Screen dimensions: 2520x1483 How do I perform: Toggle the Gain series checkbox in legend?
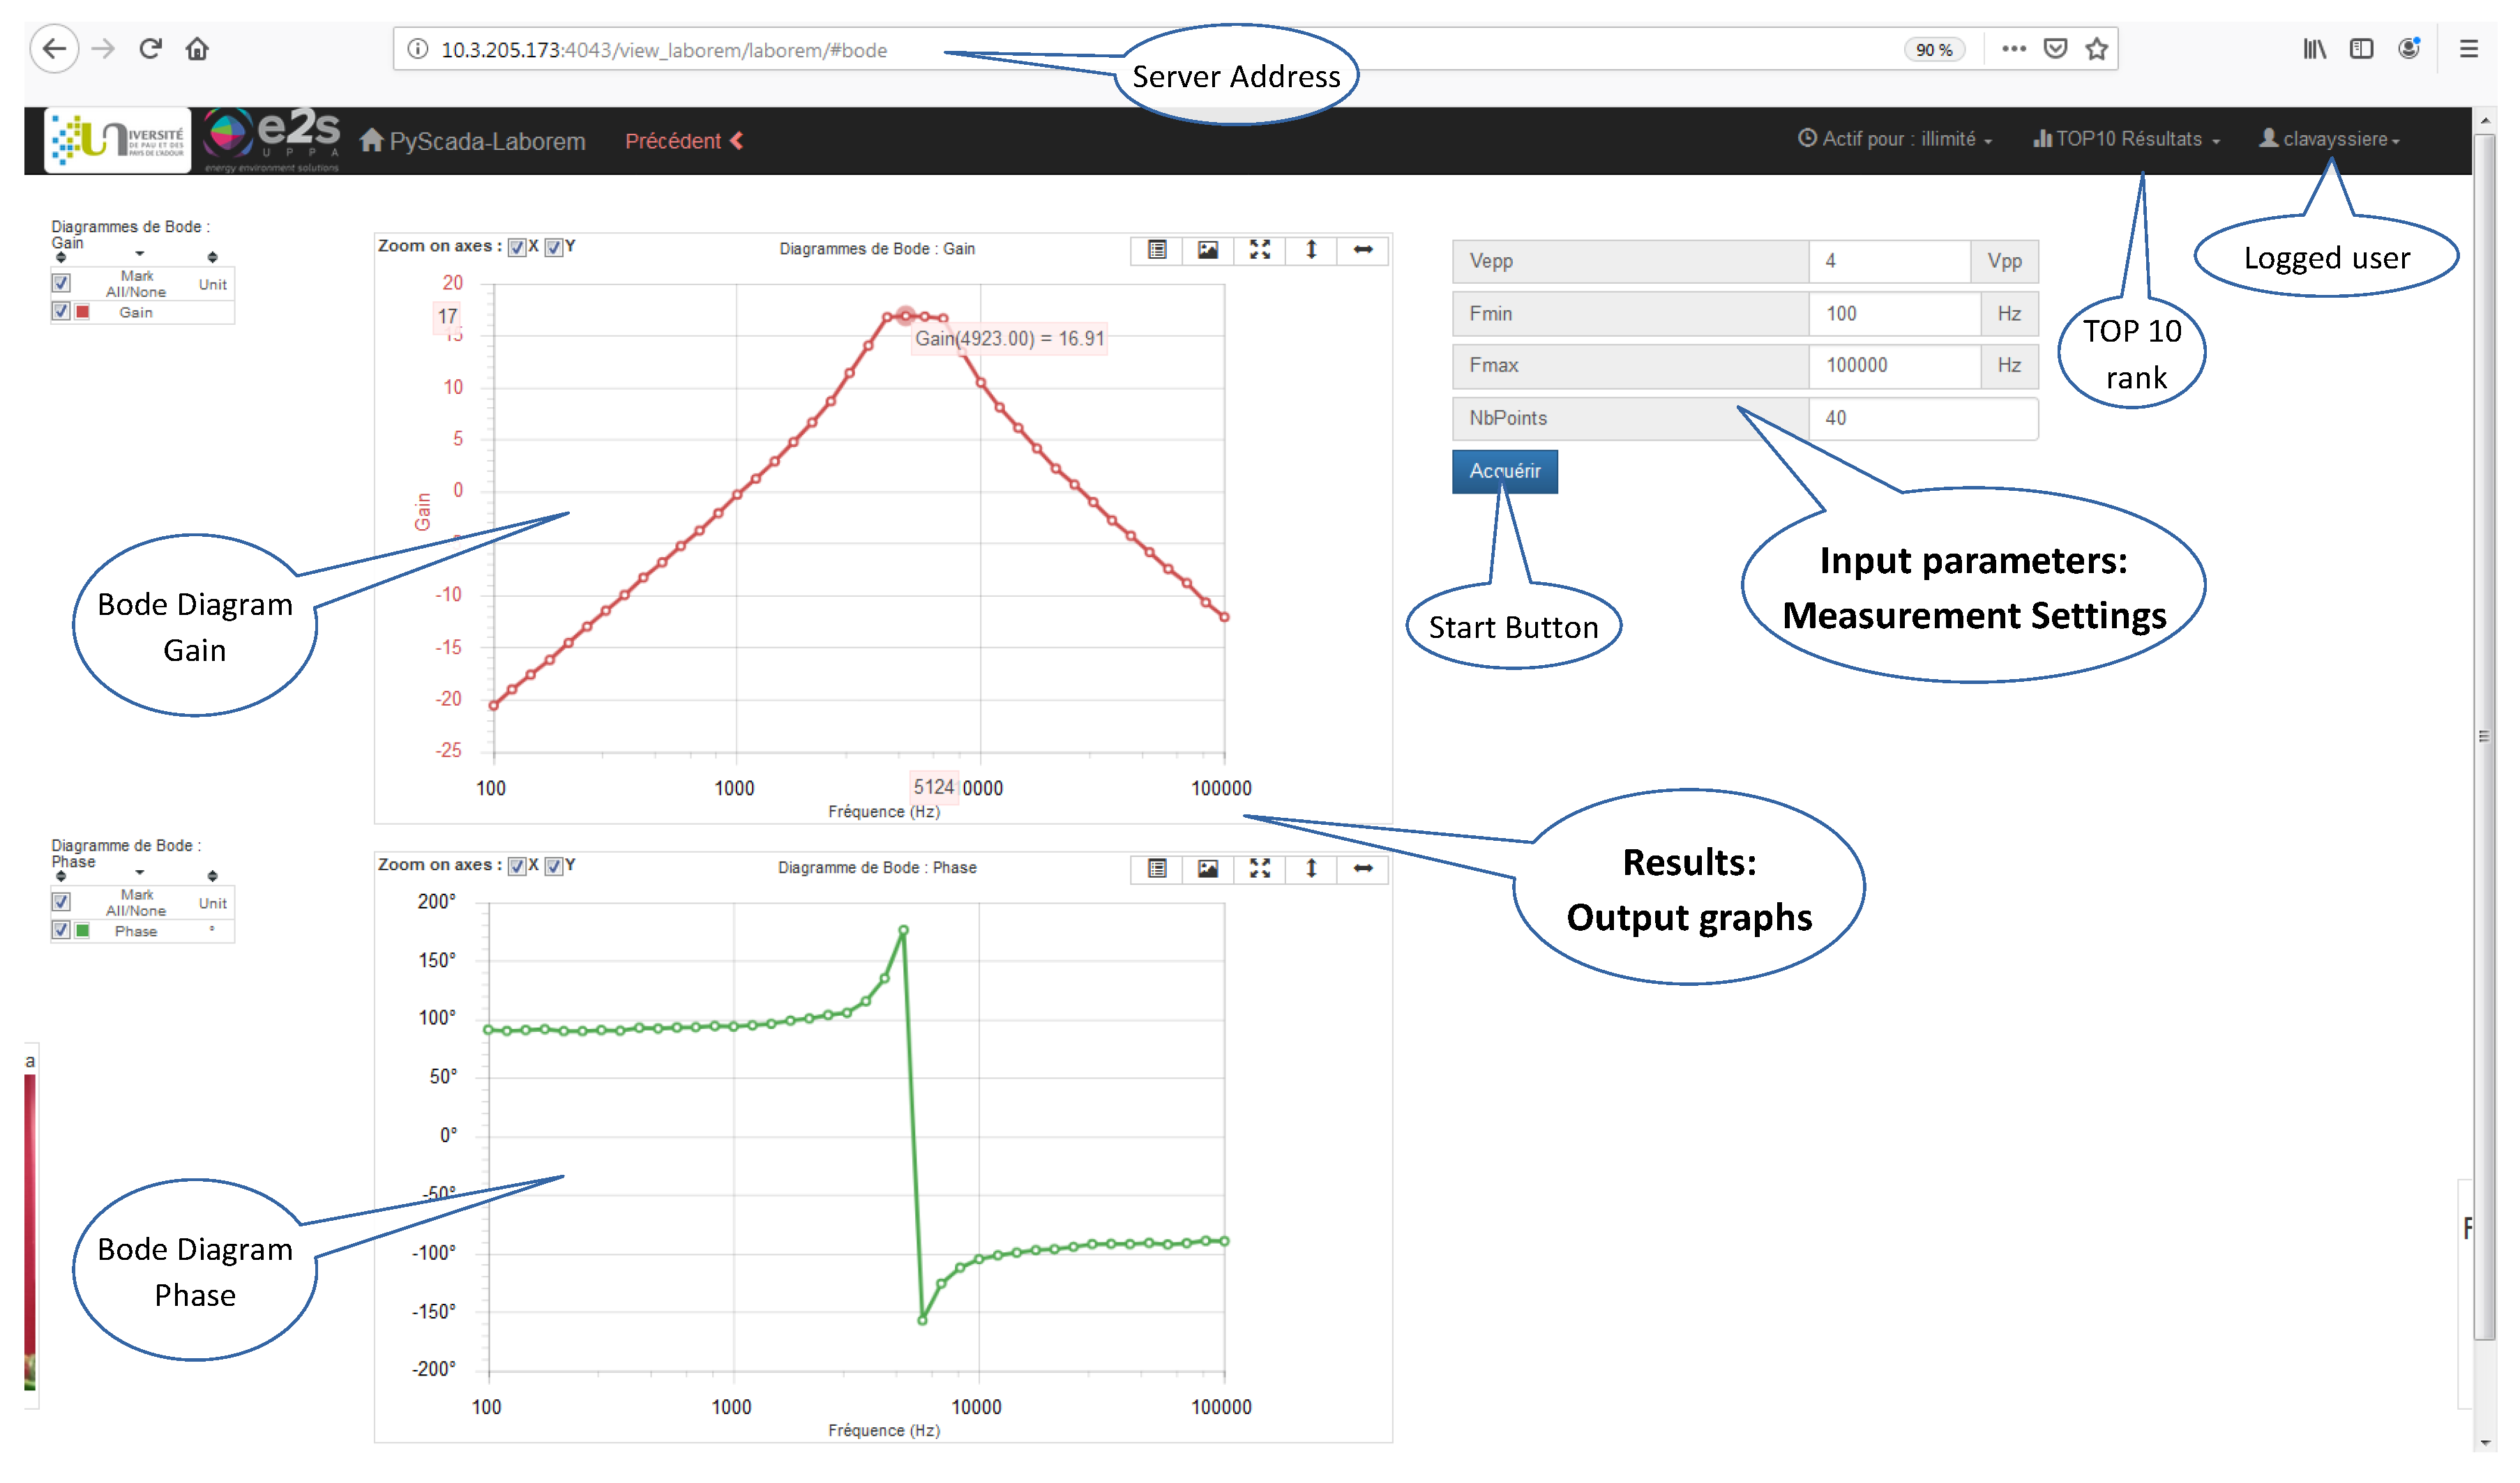[x=61, y=312]
